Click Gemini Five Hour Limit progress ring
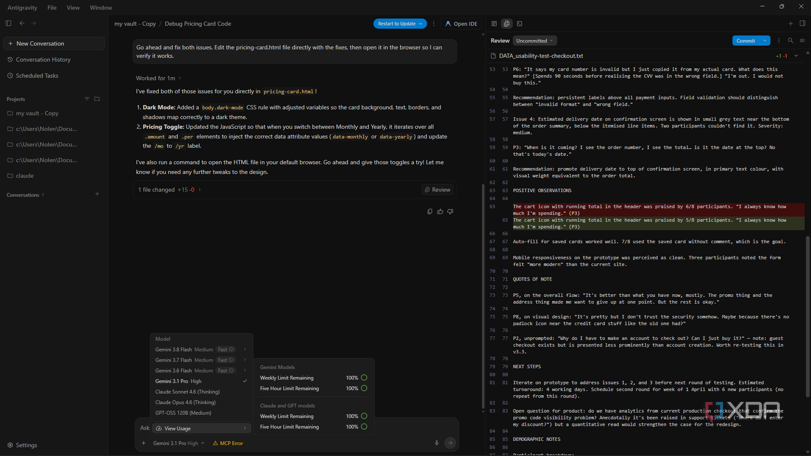Image resolution: width=811 pixels, height=456 pixels. (x=364, y=388)
